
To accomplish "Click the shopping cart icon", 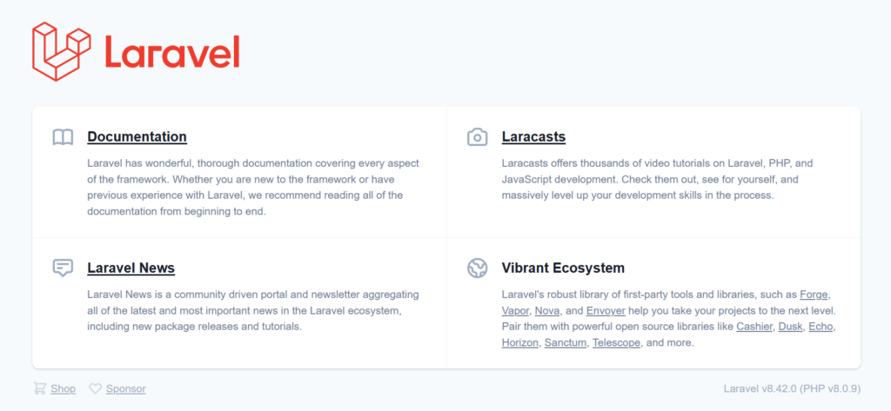I will [x=39, y=388].
